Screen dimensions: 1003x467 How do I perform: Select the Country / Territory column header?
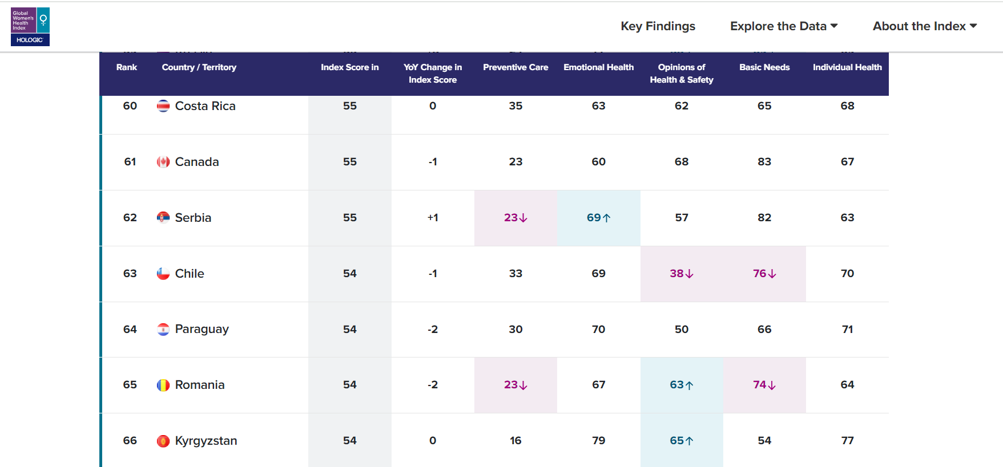[199, 67]
